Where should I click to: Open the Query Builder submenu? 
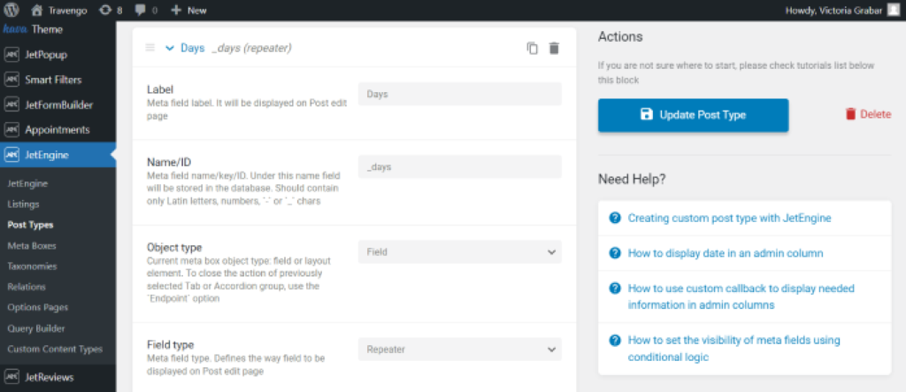click(35, 328)
